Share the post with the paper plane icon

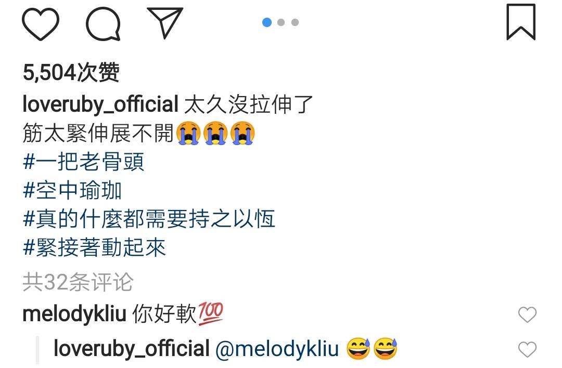click(165, 22)
